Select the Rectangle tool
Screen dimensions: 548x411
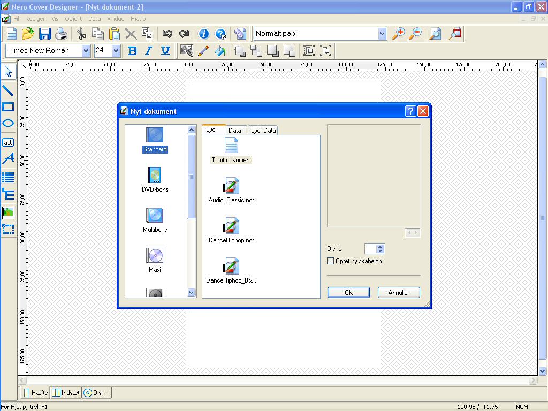click(x=8, y=107)
